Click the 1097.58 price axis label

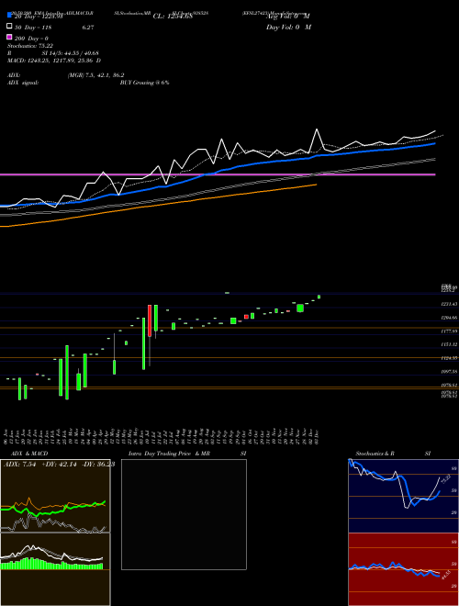point(449,372)
